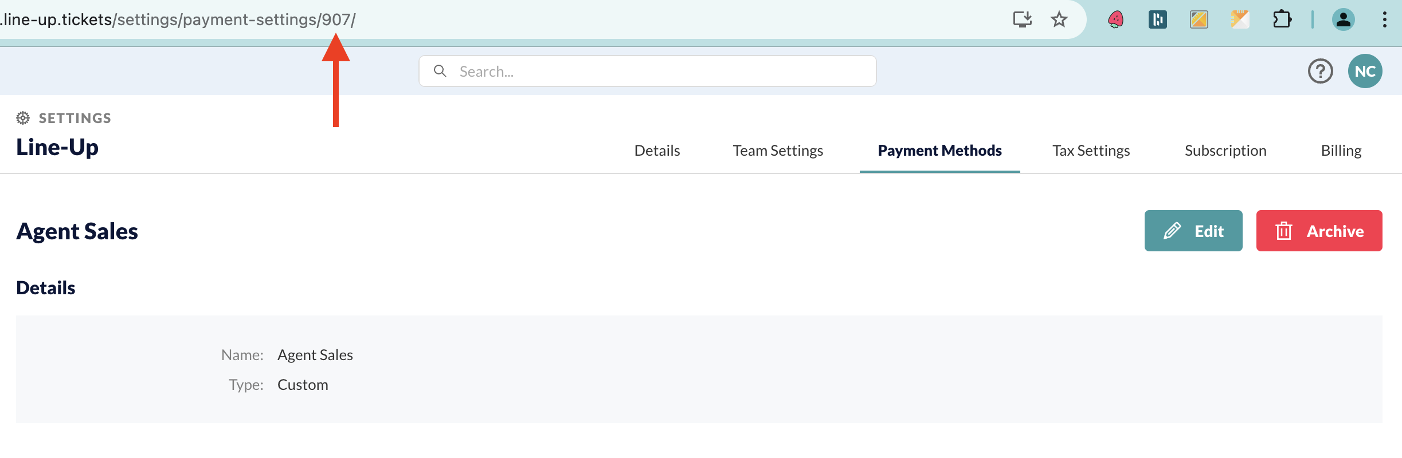Click the URL in the address bar

pyautogui.click(x=178, y=19)
